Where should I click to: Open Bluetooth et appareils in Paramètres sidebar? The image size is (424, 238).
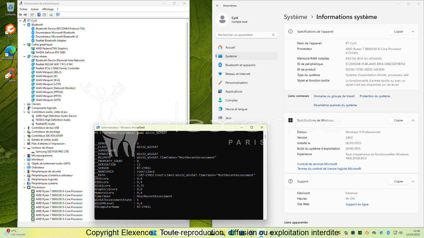click(246, 65)
